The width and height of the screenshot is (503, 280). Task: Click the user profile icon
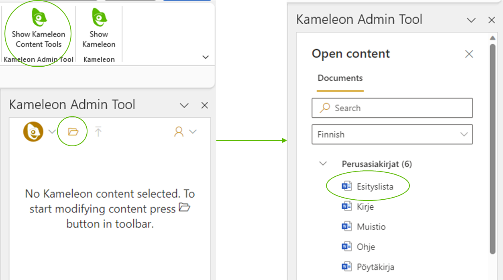pos(179,132)
